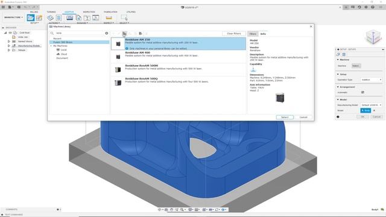This screenshot has width=386, height=217.
Task: Click the third Manage panel icon
Action: [x=87, y=17]
